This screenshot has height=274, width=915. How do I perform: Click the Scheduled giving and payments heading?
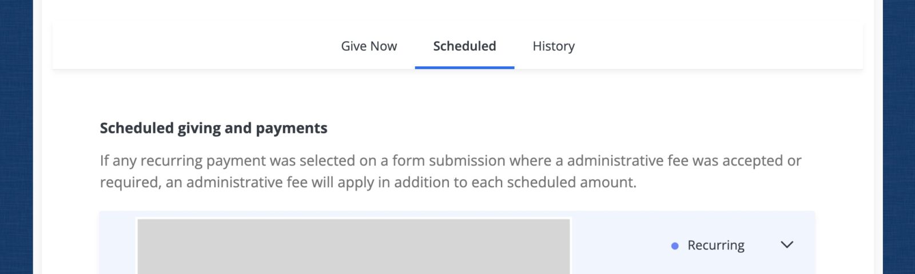click(213, 128)
